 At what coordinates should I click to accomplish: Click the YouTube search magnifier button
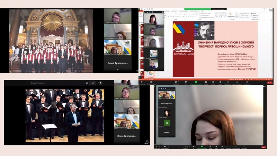(x=93, y=83)
